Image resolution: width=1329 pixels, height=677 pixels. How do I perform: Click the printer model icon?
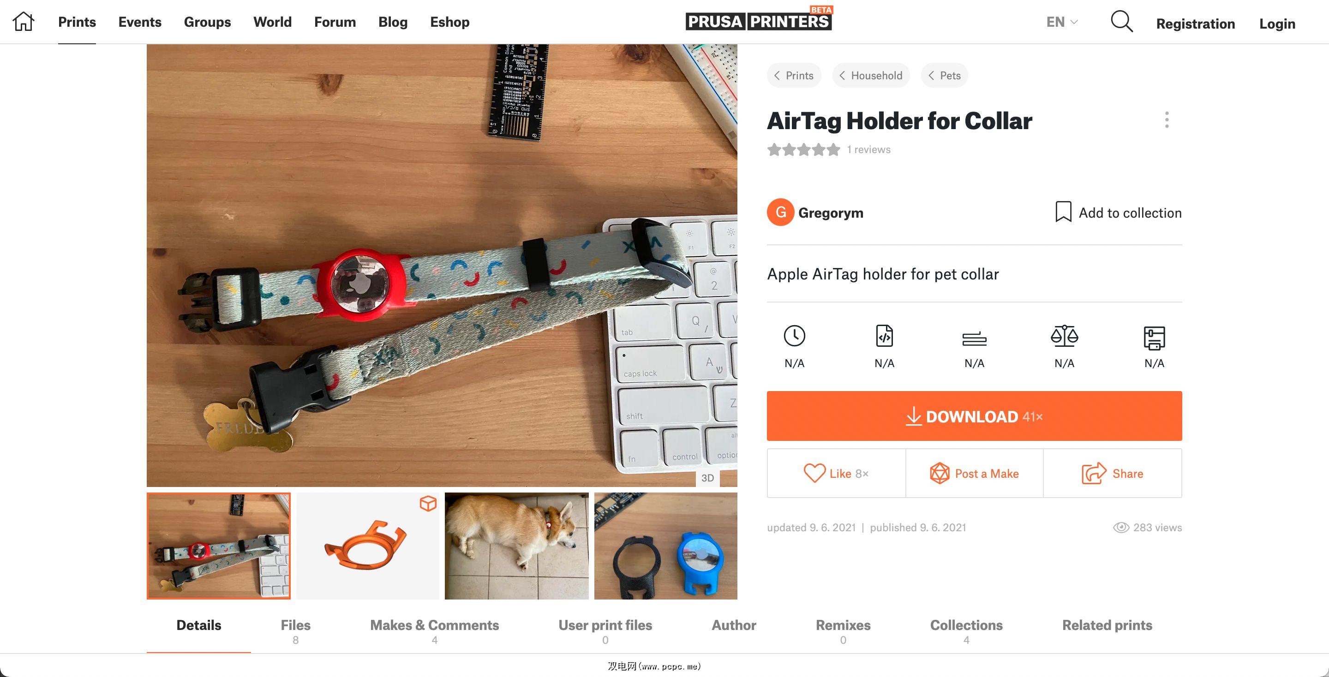pos(1154,337)
